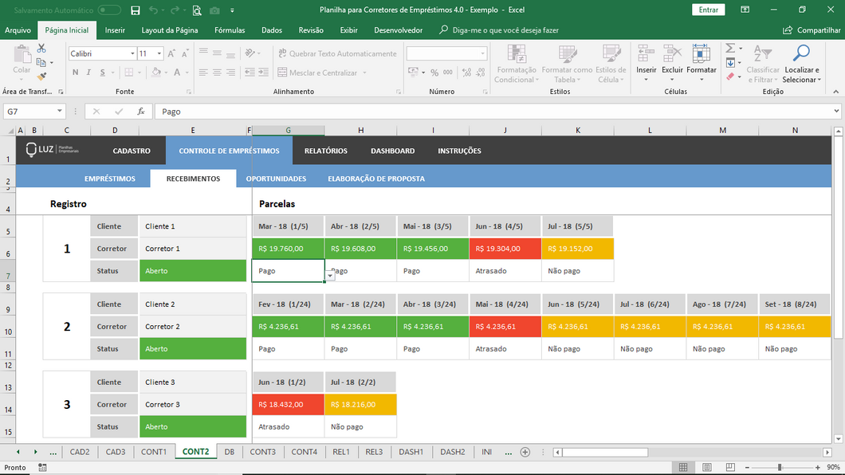845x475 pixels.
Task: Open ELABORAÇÃO DE PROPOSTA sub-tab
Action: tap(376, 179)
